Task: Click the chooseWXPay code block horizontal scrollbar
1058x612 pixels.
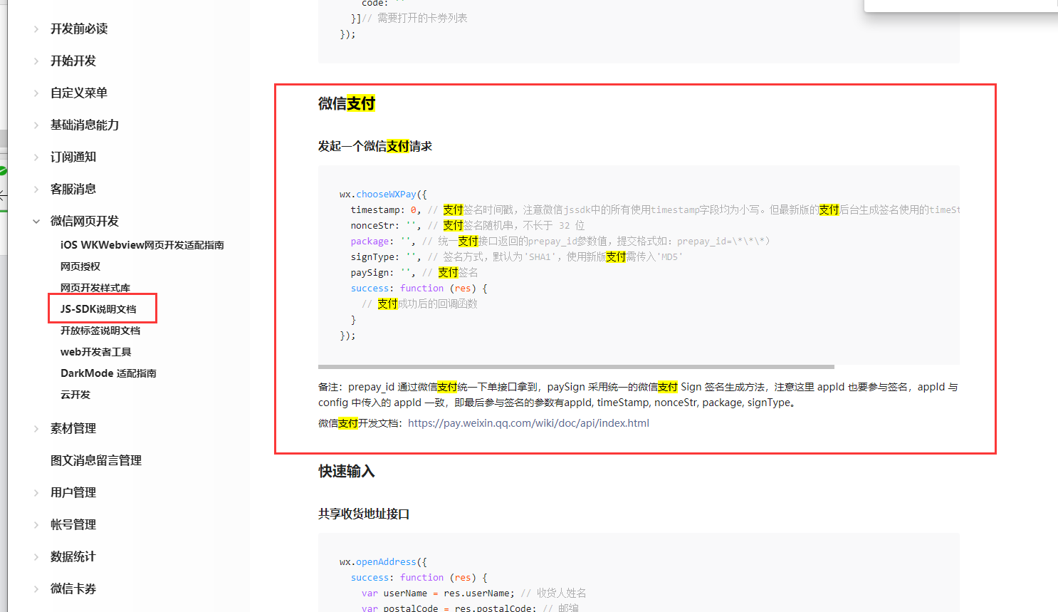Action: pos(576,367)
